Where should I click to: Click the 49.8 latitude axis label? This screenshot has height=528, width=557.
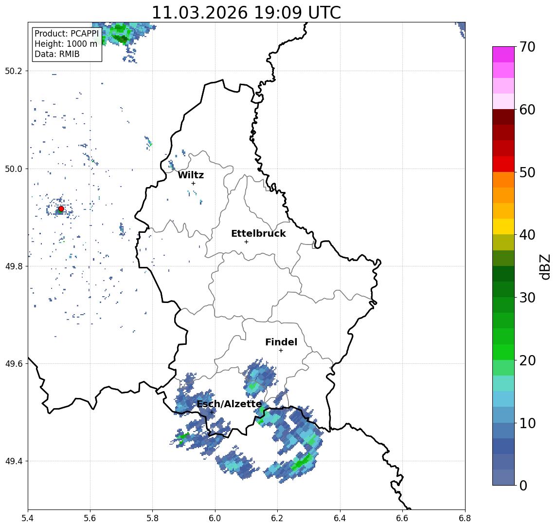[14, 266]
